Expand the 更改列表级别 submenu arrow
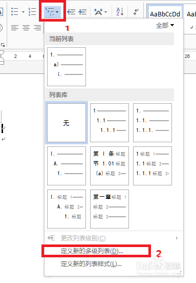Viewport: 196px width, 283px height. tap(177, 238)
